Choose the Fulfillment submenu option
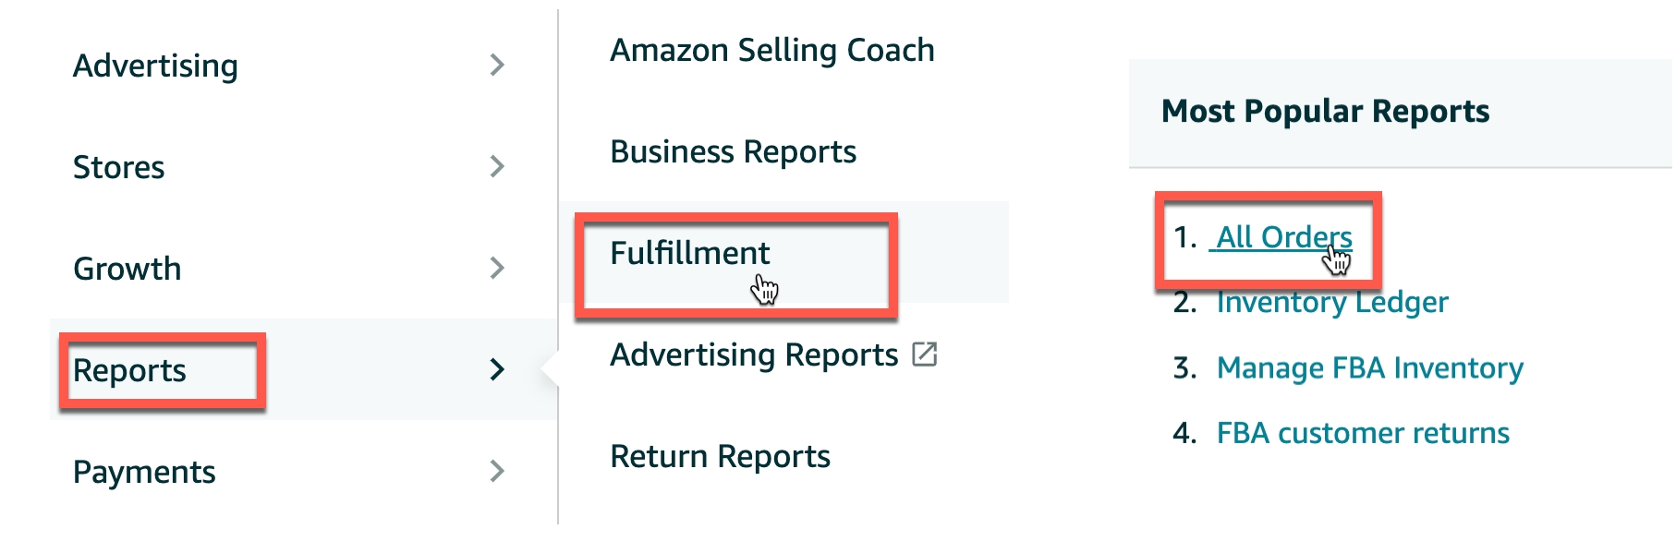Viewport: 1676px width, 541px height. (689, 253)
